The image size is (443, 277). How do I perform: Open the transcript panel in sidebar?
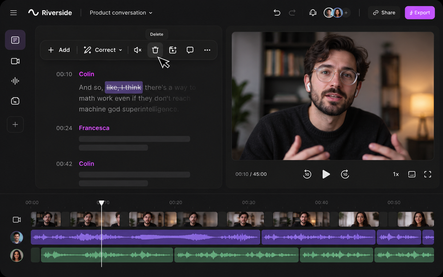[15, 40]
